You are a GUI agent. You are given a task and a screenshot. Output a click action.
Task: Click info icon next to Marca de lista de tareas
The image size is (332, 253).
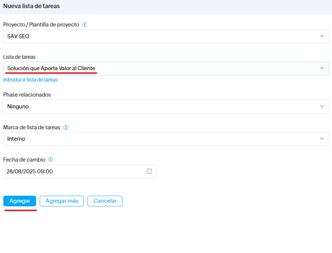point(66,128)
